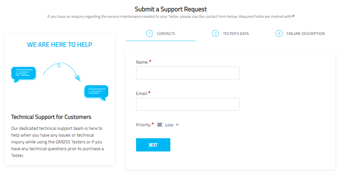Click the step 1 circle icon

coord(149,34)
